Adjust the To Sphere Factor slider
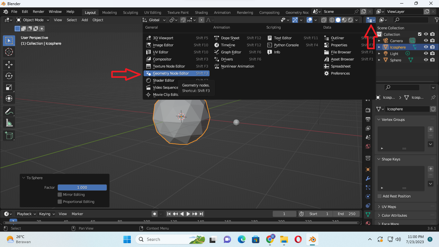The height and width of the screenshot is (247, 439). pos(82,188)
